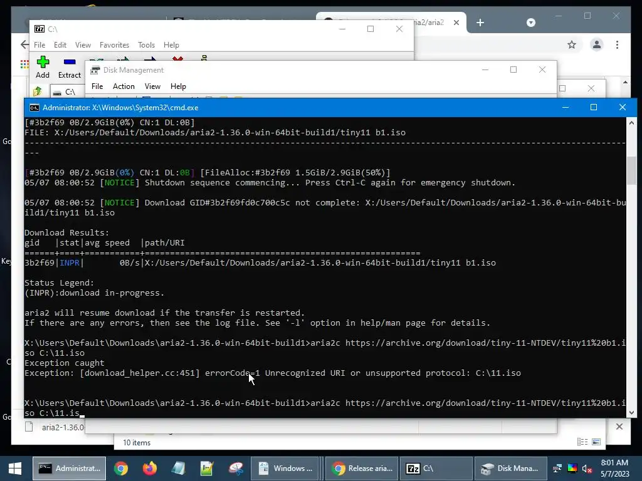Viewport: 642px width, 481px height.
Task: Launch Firefox from the taskbar
Action: [x=149, y=468]
